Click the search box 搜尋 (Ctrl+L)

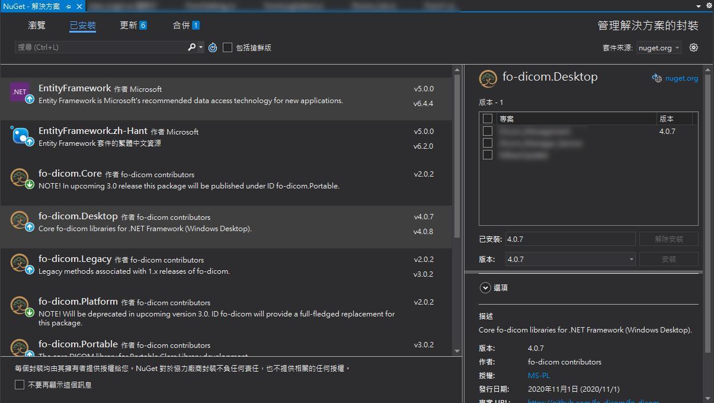[101, 47]
